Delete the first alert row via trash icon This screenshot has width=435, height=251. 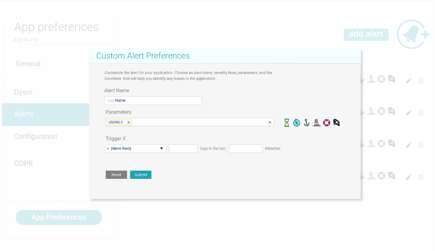(421, 80)
